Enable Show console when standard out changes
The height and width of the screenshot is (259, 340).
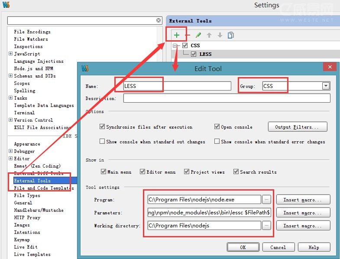[102, 141]
